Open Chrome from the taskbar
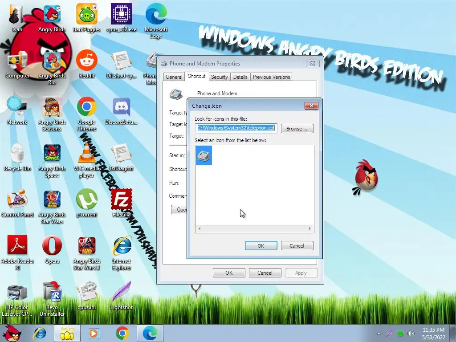 (x=122, y=333)
